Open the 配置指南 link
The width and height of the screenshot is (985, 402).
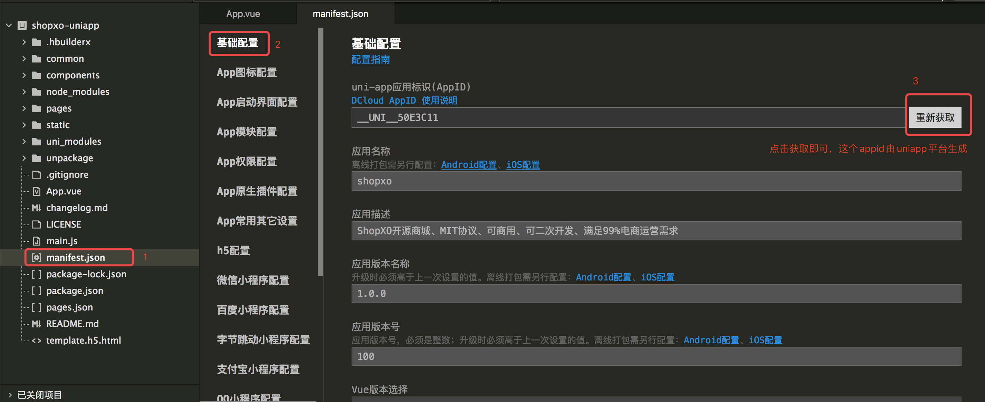pyautogui.click(x=371, y=60)
